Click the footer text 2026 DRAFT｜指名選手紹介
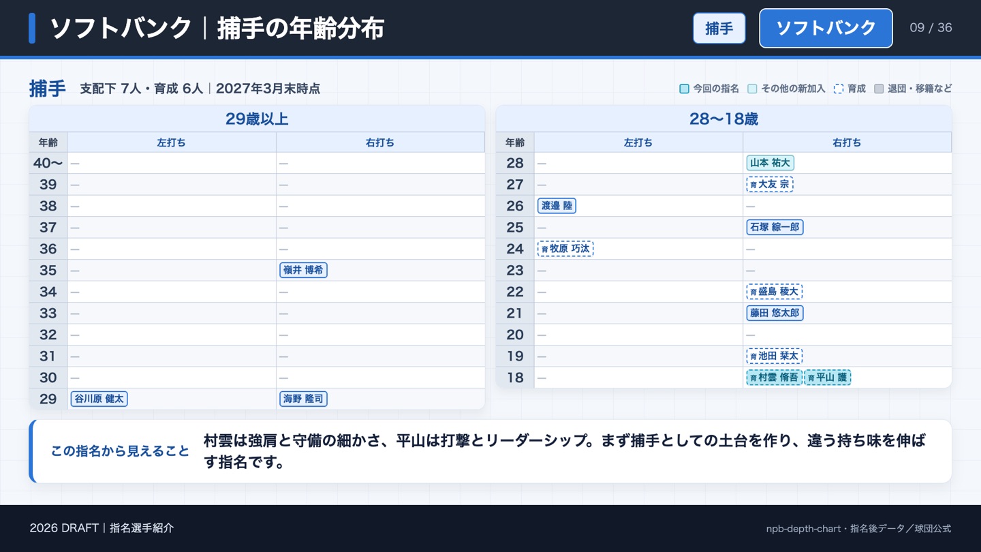The width and height of the screenshot is (981, 552). click(x=102, y=528)
